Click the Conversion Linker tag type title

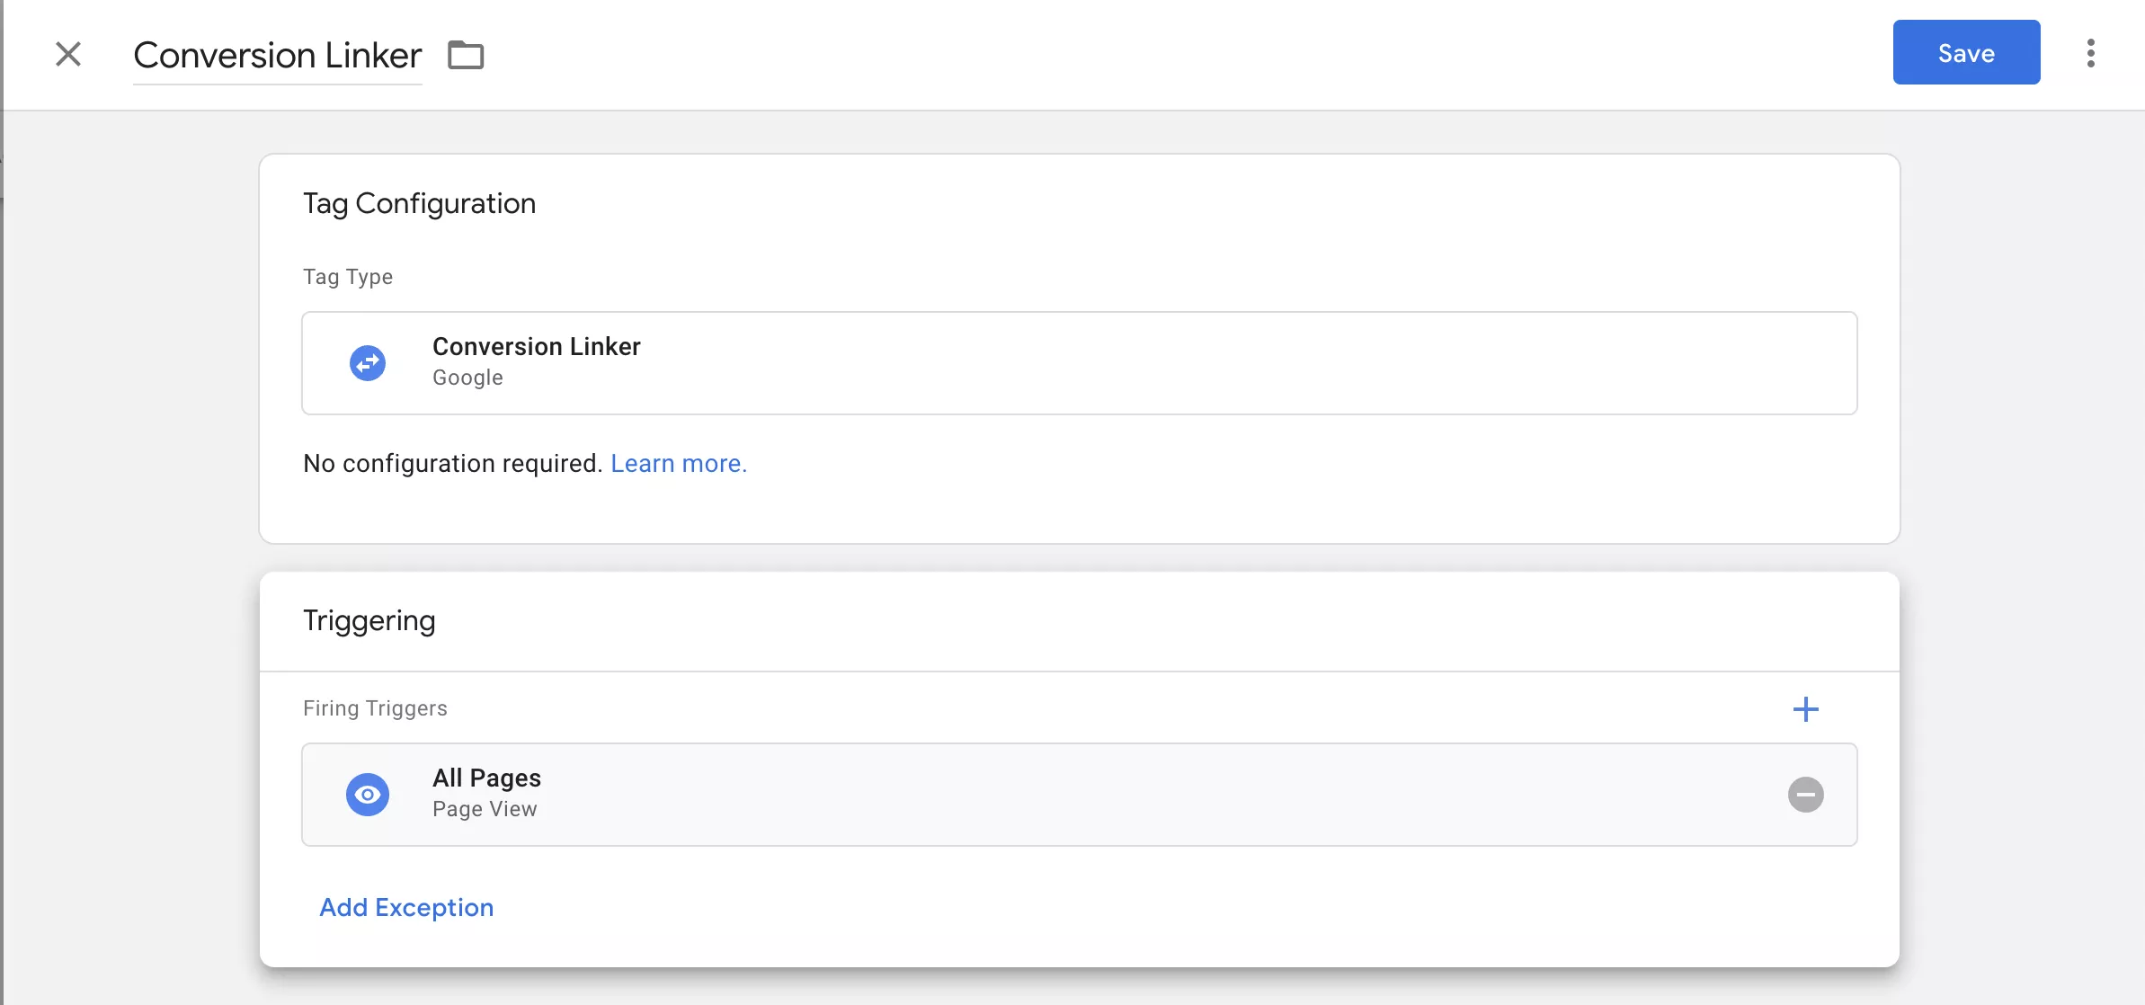536,346
